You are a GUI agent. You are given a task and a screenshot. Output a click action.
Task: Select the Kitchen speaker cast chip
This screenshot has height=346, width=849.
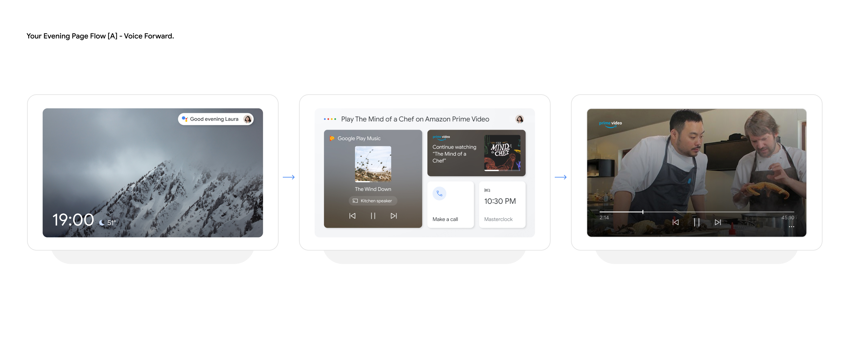point(373,201)
